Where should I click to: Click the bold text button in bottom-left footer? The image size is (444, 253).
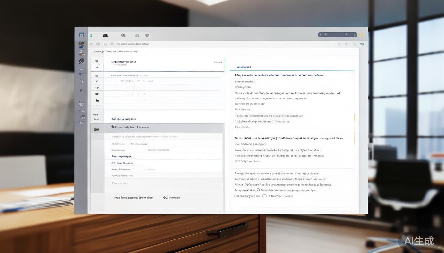pyautogui.click(x=133, y=198)
